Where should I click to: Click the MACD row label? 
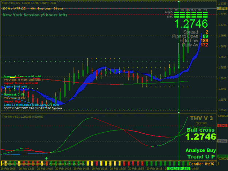169,12
